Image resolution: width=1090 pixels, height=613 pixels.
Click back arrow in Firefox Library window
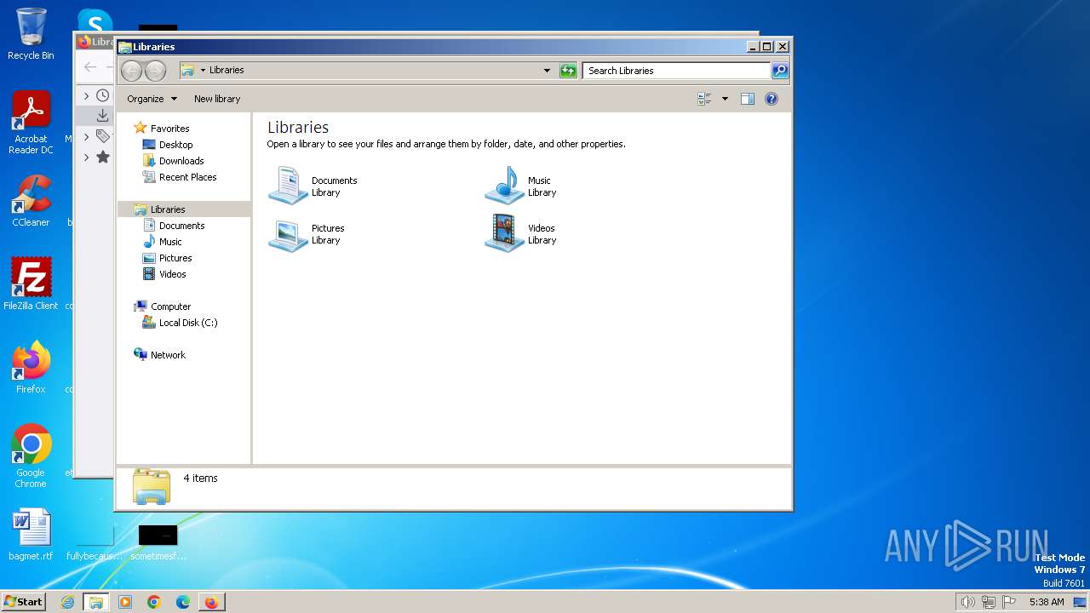(x=90, y=66)
